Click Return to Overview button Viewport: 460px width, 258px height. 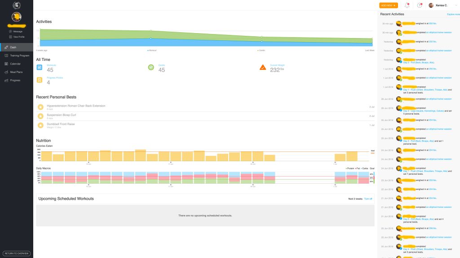pos(17,254)
